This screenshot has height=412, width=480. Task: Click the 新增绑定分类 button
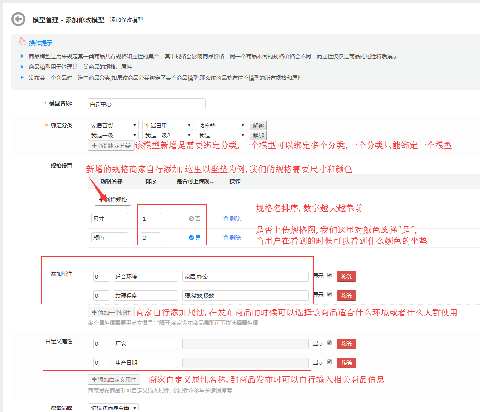(111, 145)
